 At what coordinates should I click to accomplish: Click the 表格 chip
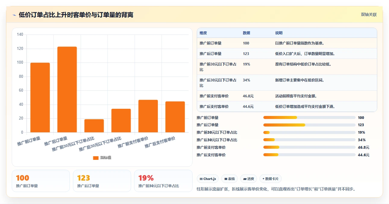229,179
